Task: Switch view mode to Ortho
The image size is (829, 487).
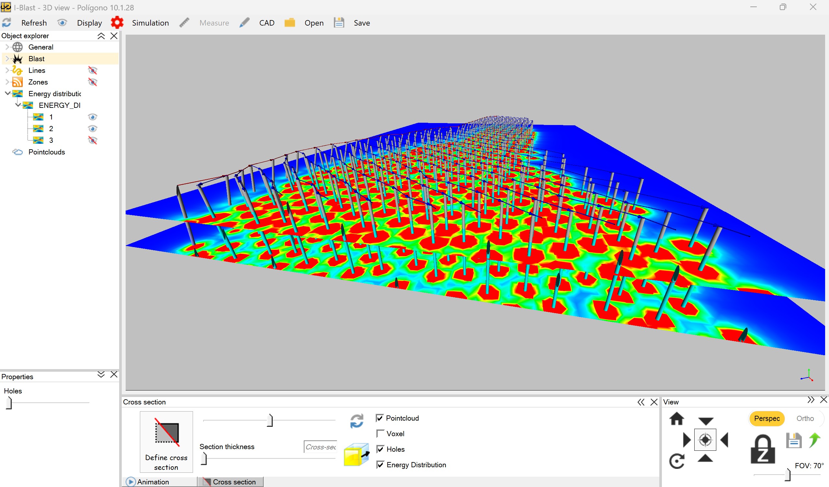Action: click(805, 418)
